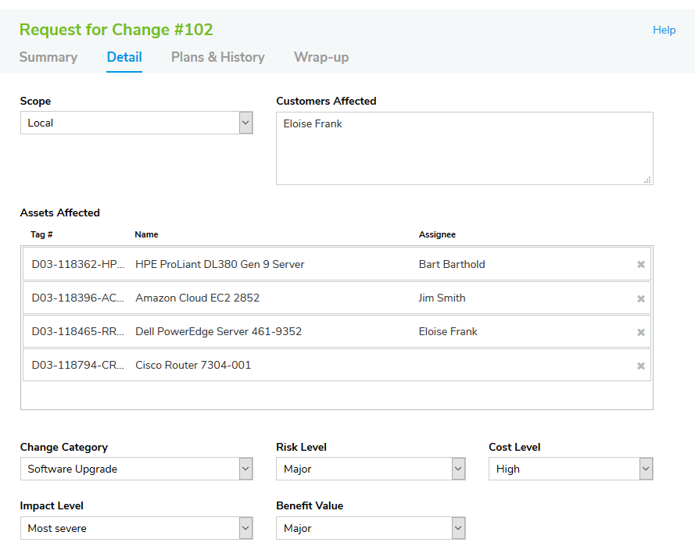The width and height of the screenshot is (695, 557).
Task: Open the Plans & History tab
Action: click(217, 57)
